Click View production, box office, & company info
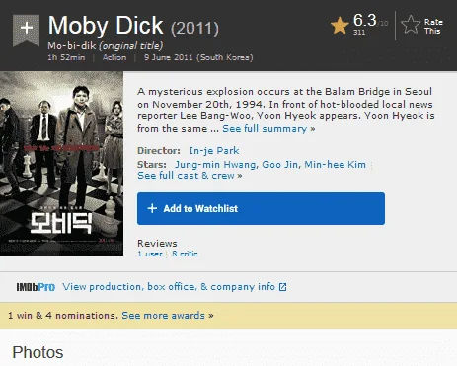 [x=169, y=287]
